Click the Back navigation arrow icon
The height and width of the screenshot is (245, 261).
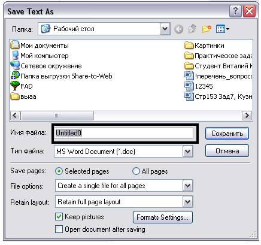(178, 29)
